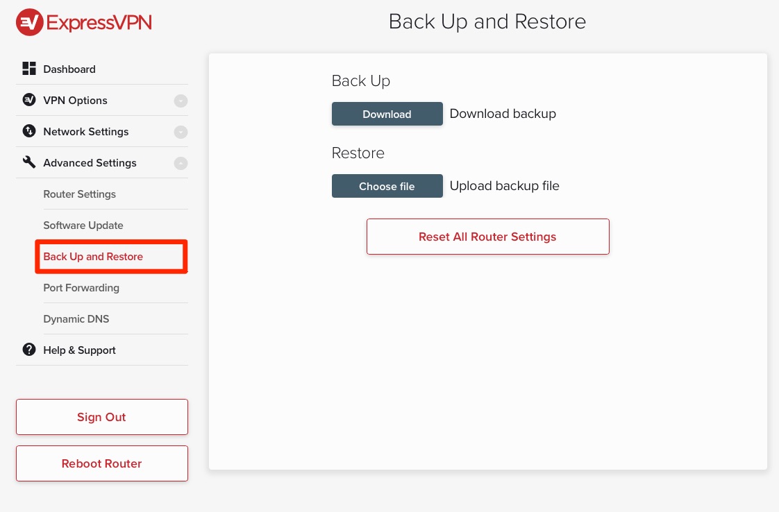
Task: Expand the VPN Options section
Action: tap(181, 101)
